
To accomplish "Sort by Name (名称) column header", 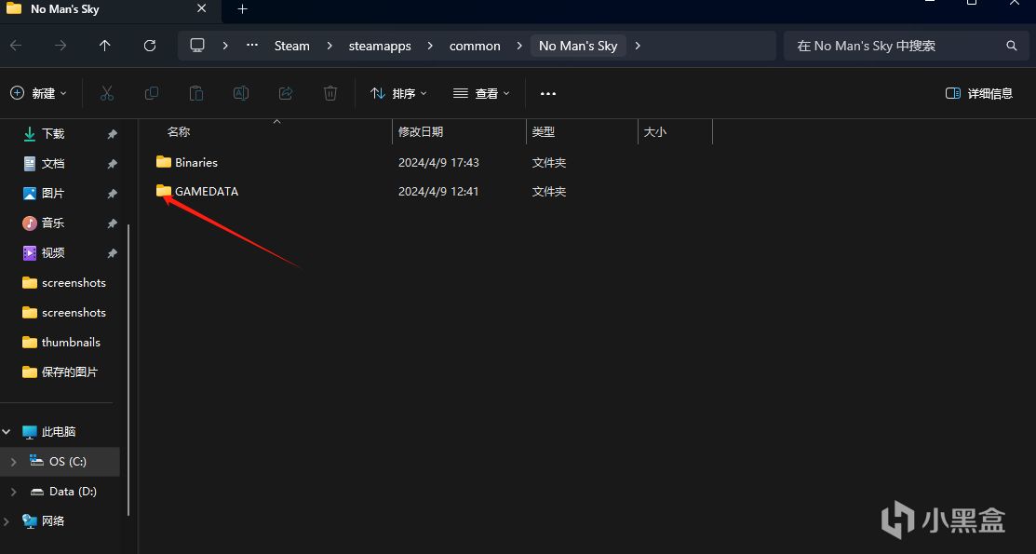I will [179, 132].
